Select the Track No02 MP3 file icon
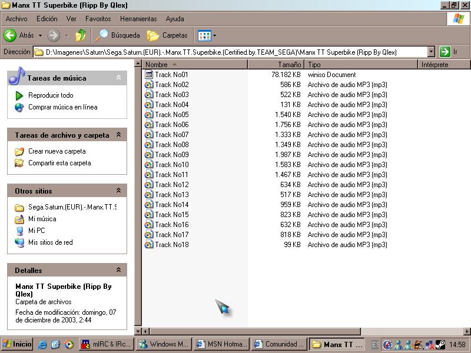 tap(149, 85)
